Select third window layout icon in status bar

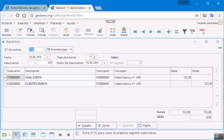[x=33, y=135]
